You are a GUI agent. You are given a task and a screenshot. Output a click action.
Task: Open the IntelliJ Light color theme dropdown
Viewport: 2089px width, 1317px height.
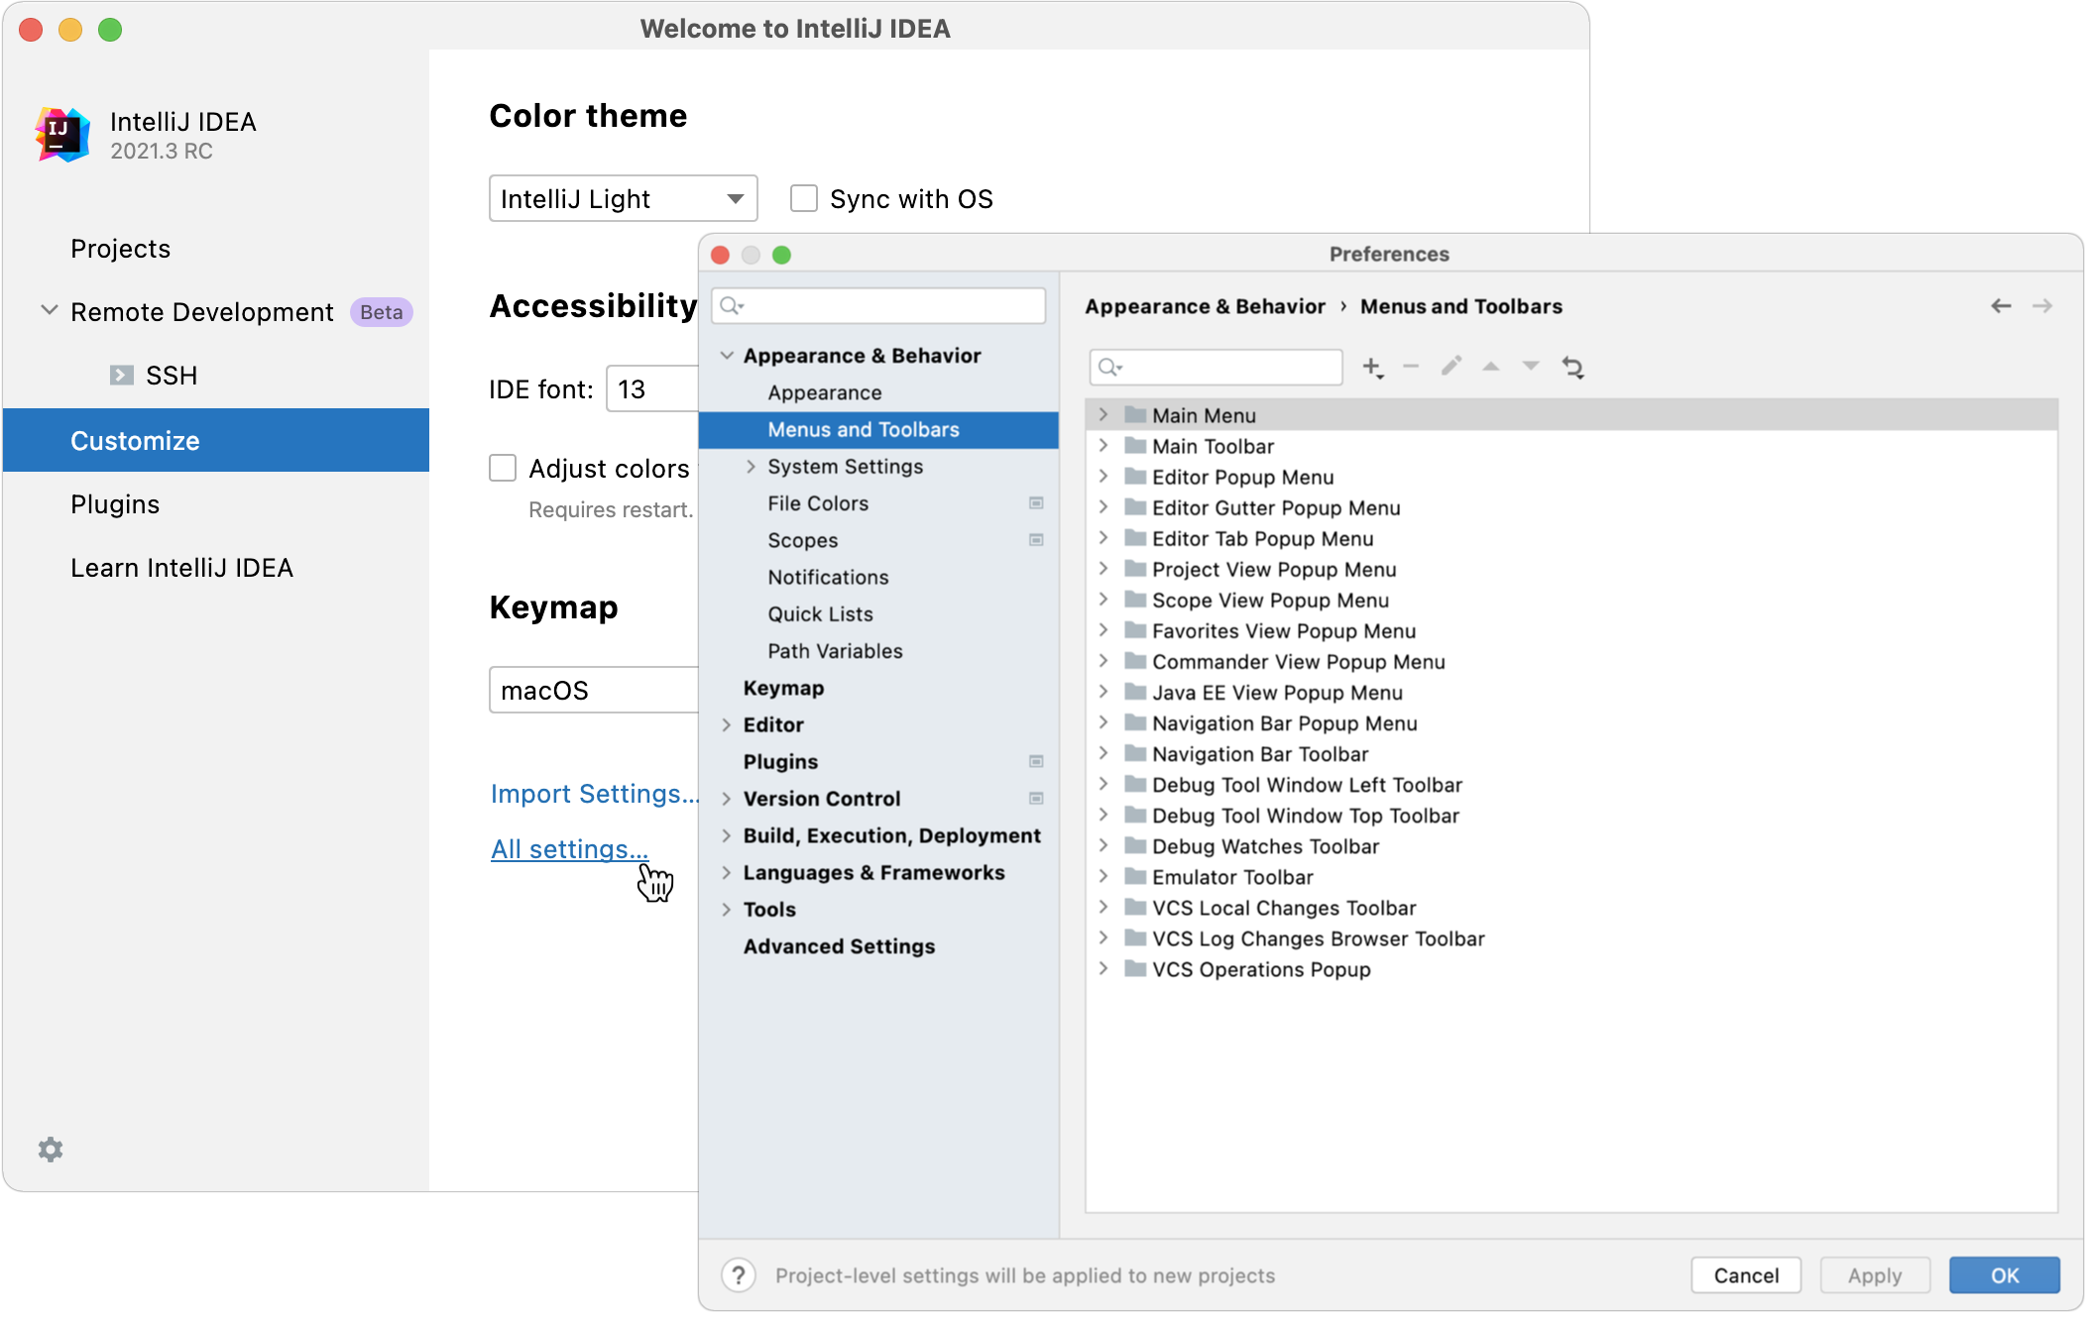coord(623,198)
